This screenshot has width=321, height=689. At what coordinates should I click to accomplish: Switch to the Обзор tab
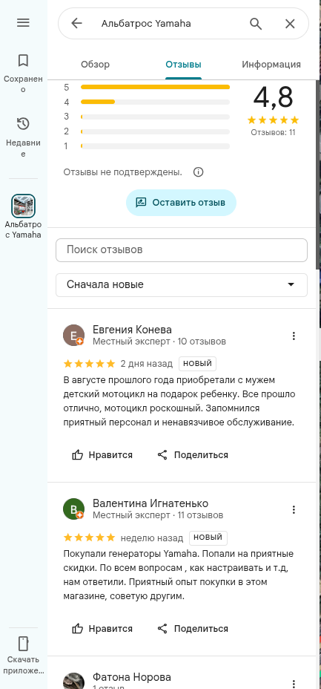[x=95, y=65]
